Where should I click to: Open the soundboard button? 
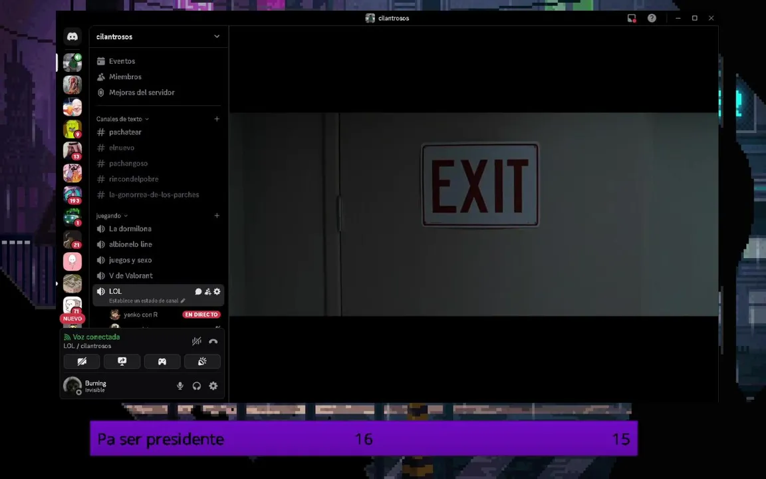tap(202, 361)
